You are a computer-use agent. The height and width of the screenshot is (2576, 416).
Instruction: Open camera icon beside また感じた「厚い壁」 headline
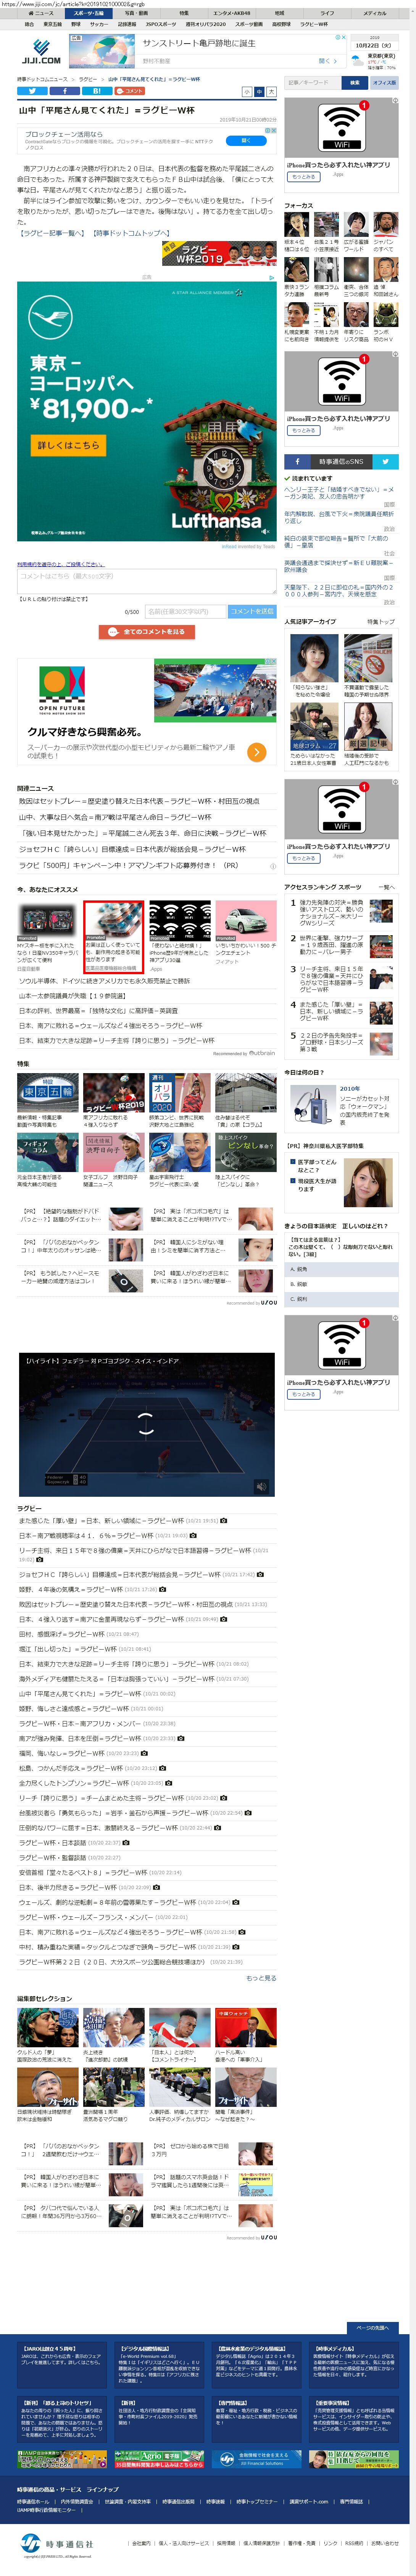(x=223, y=1520)
